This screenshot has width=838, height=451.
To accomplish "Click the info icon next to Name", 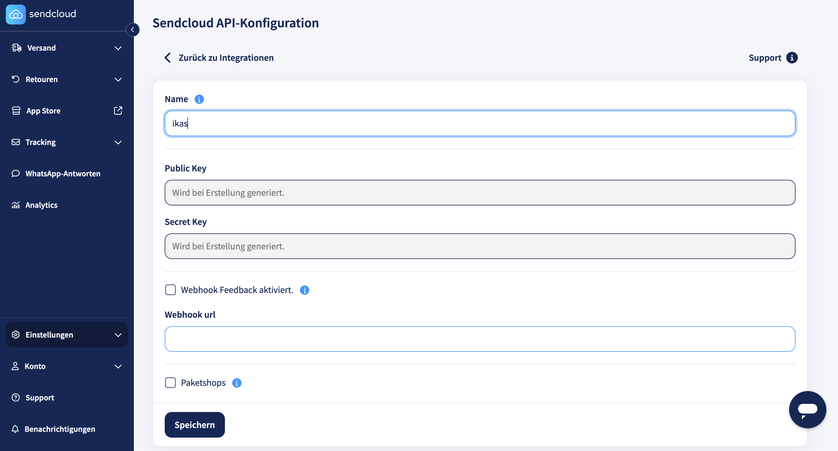I will pyautogui.click(x=199, y=99).
